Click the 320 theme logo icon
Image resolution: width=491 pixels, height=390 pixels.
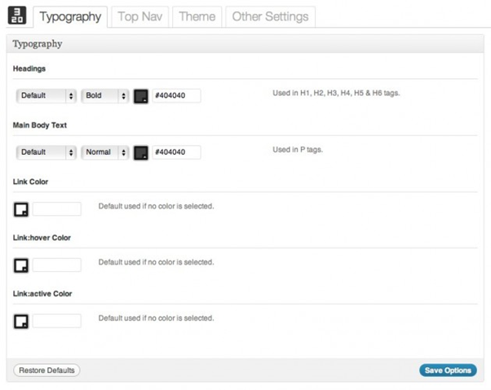point(18,16)
